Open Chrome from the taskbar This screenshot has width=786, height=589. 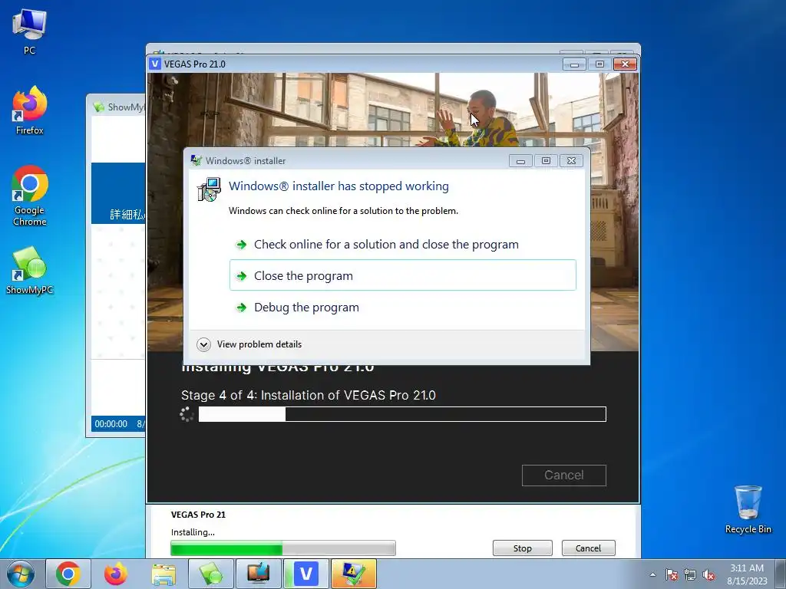(68, 574)
